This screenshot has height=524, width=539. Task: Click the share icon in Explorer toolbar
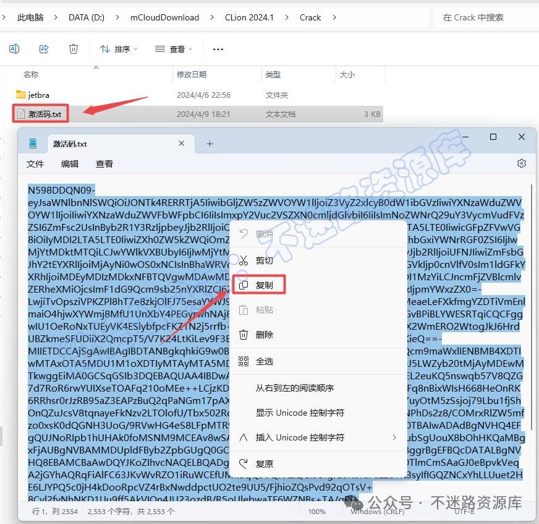tap(44, 49)
